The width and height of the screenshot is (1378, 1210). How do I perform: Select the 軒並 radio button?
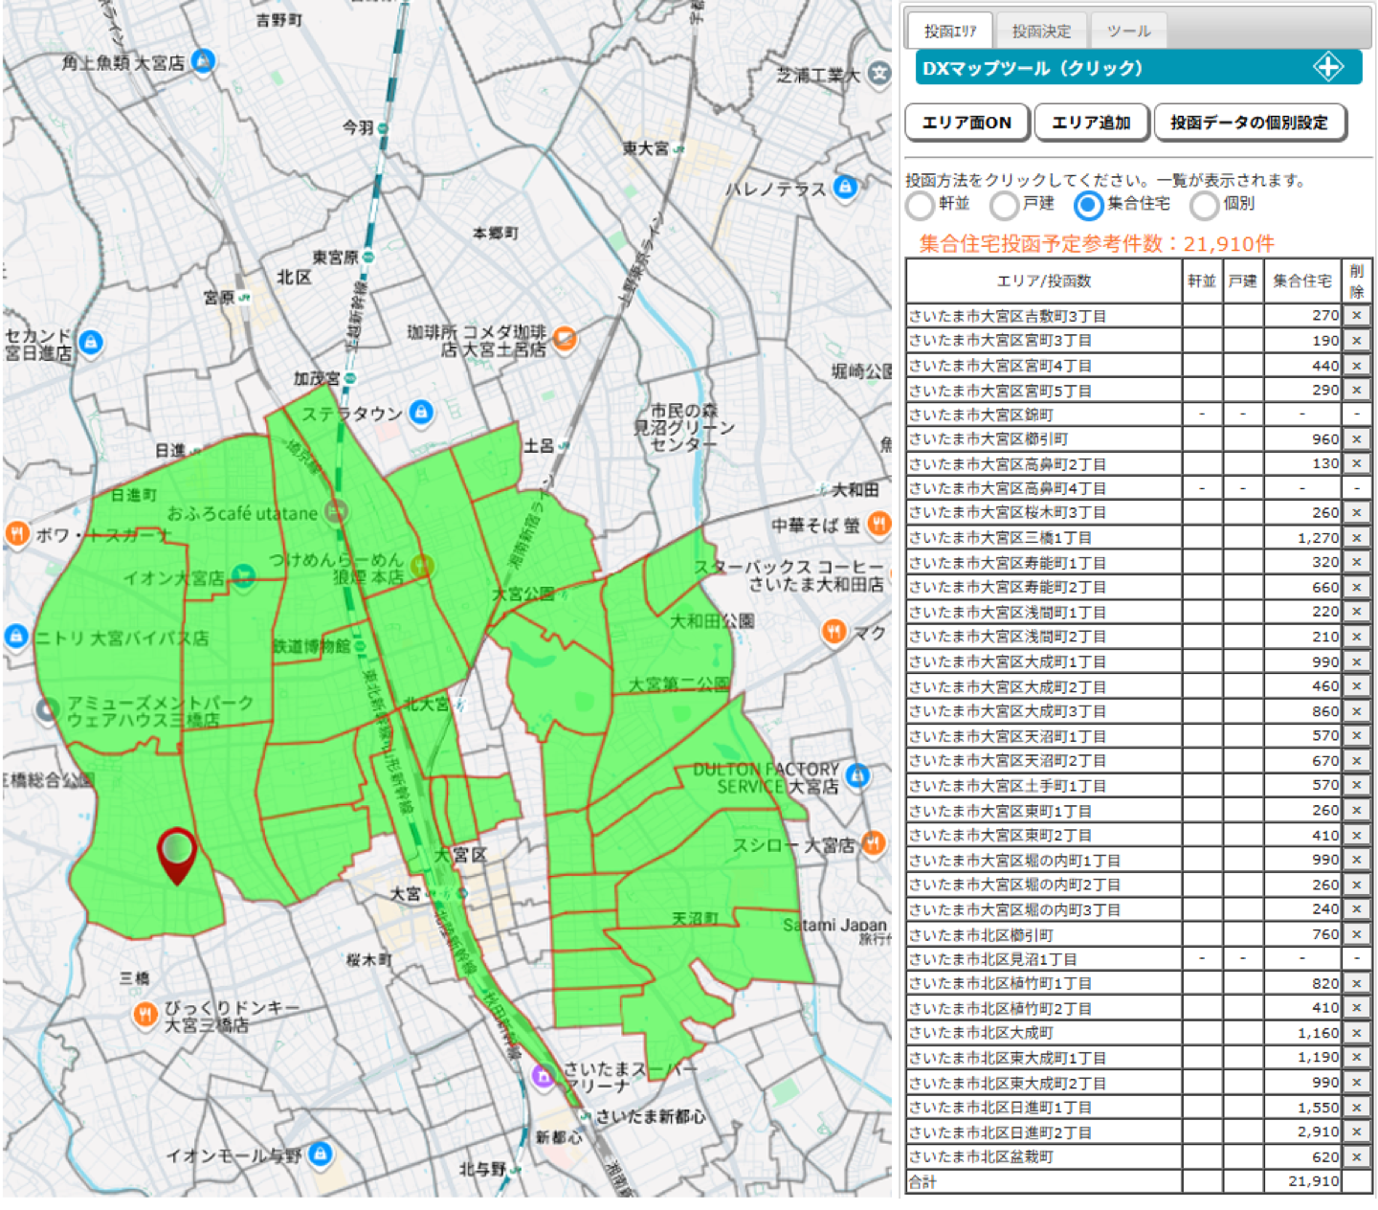click(921, 205)
